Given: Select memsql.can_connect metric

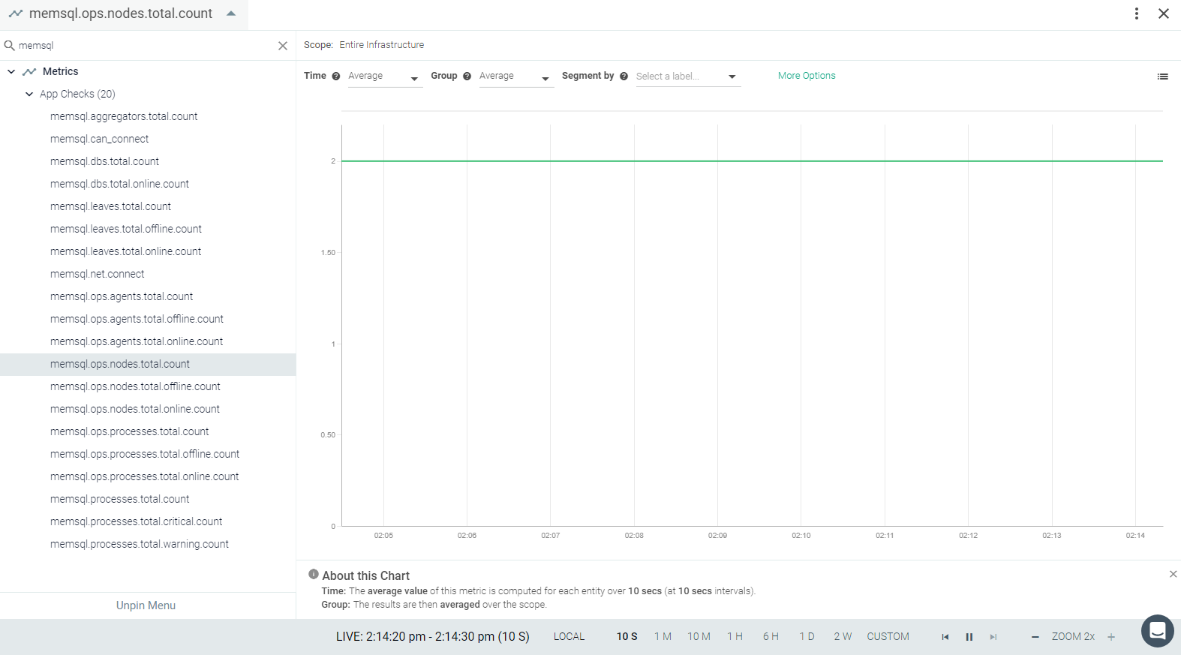Looking at the screenshot, I should click(x=99, y=139).
